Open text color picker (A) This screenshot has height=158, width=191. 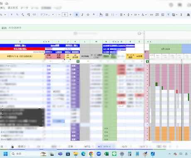pos(94,15)
